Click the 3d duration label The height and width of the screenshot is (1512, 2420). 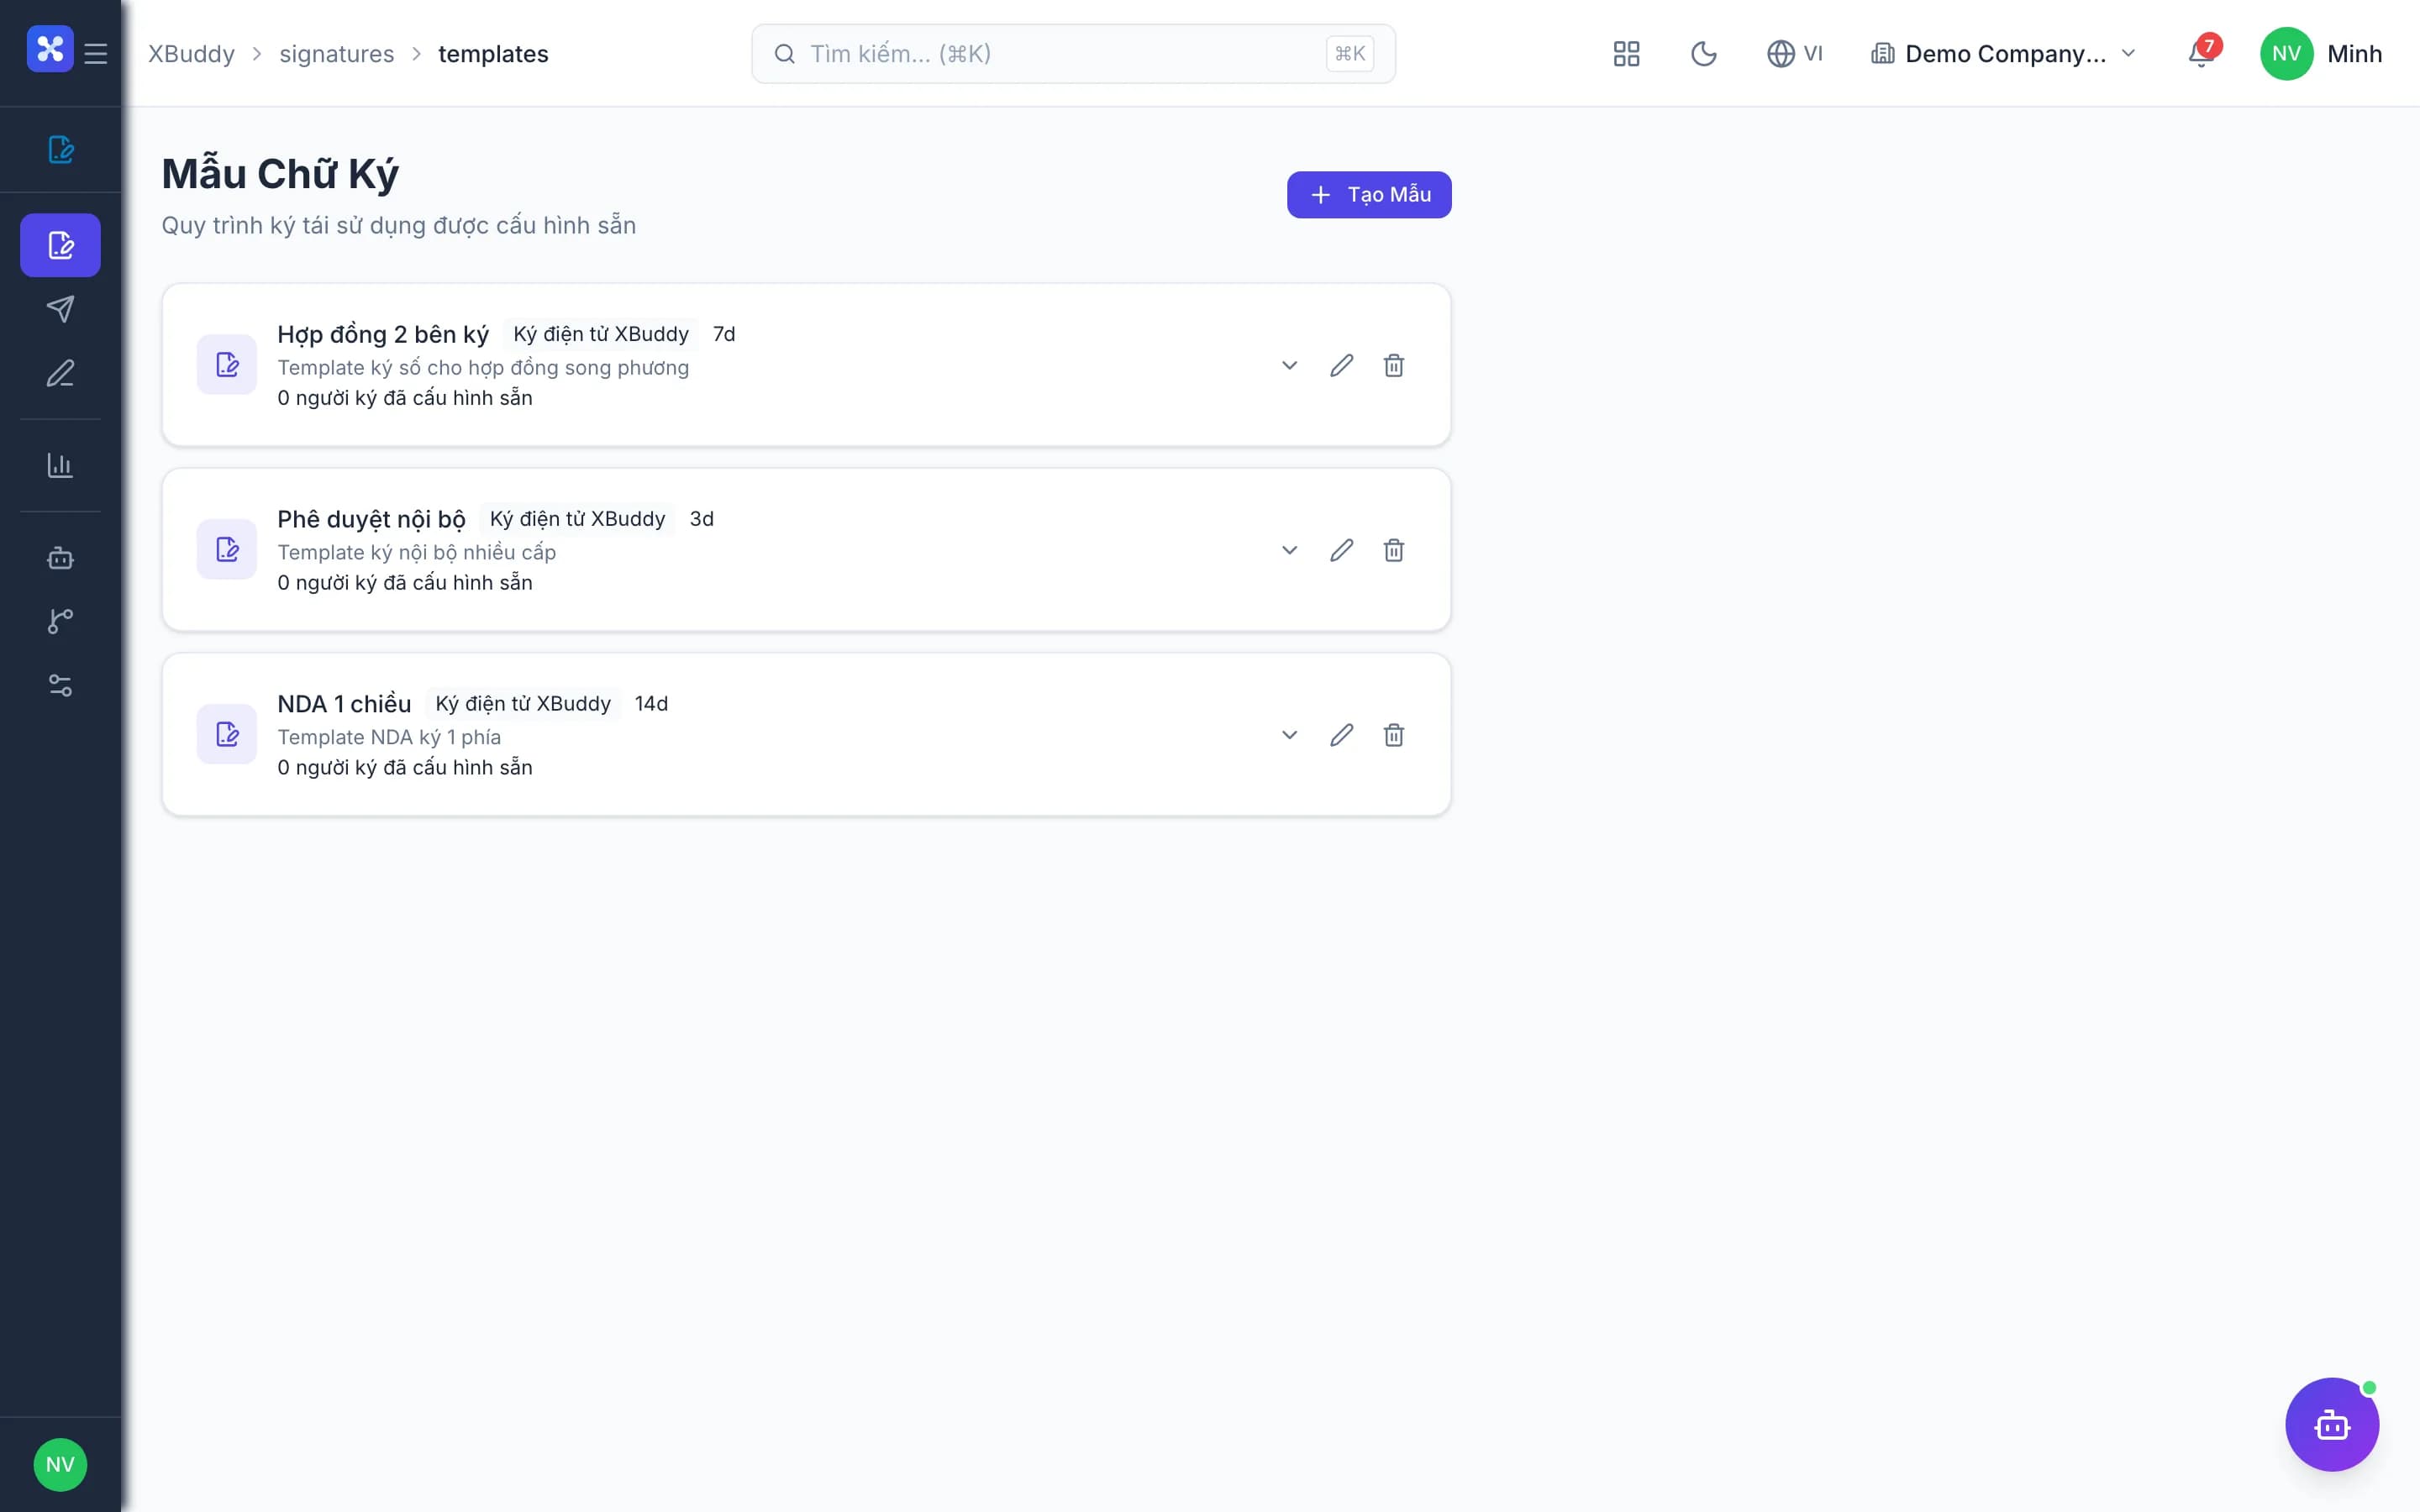tap(702, 519)
